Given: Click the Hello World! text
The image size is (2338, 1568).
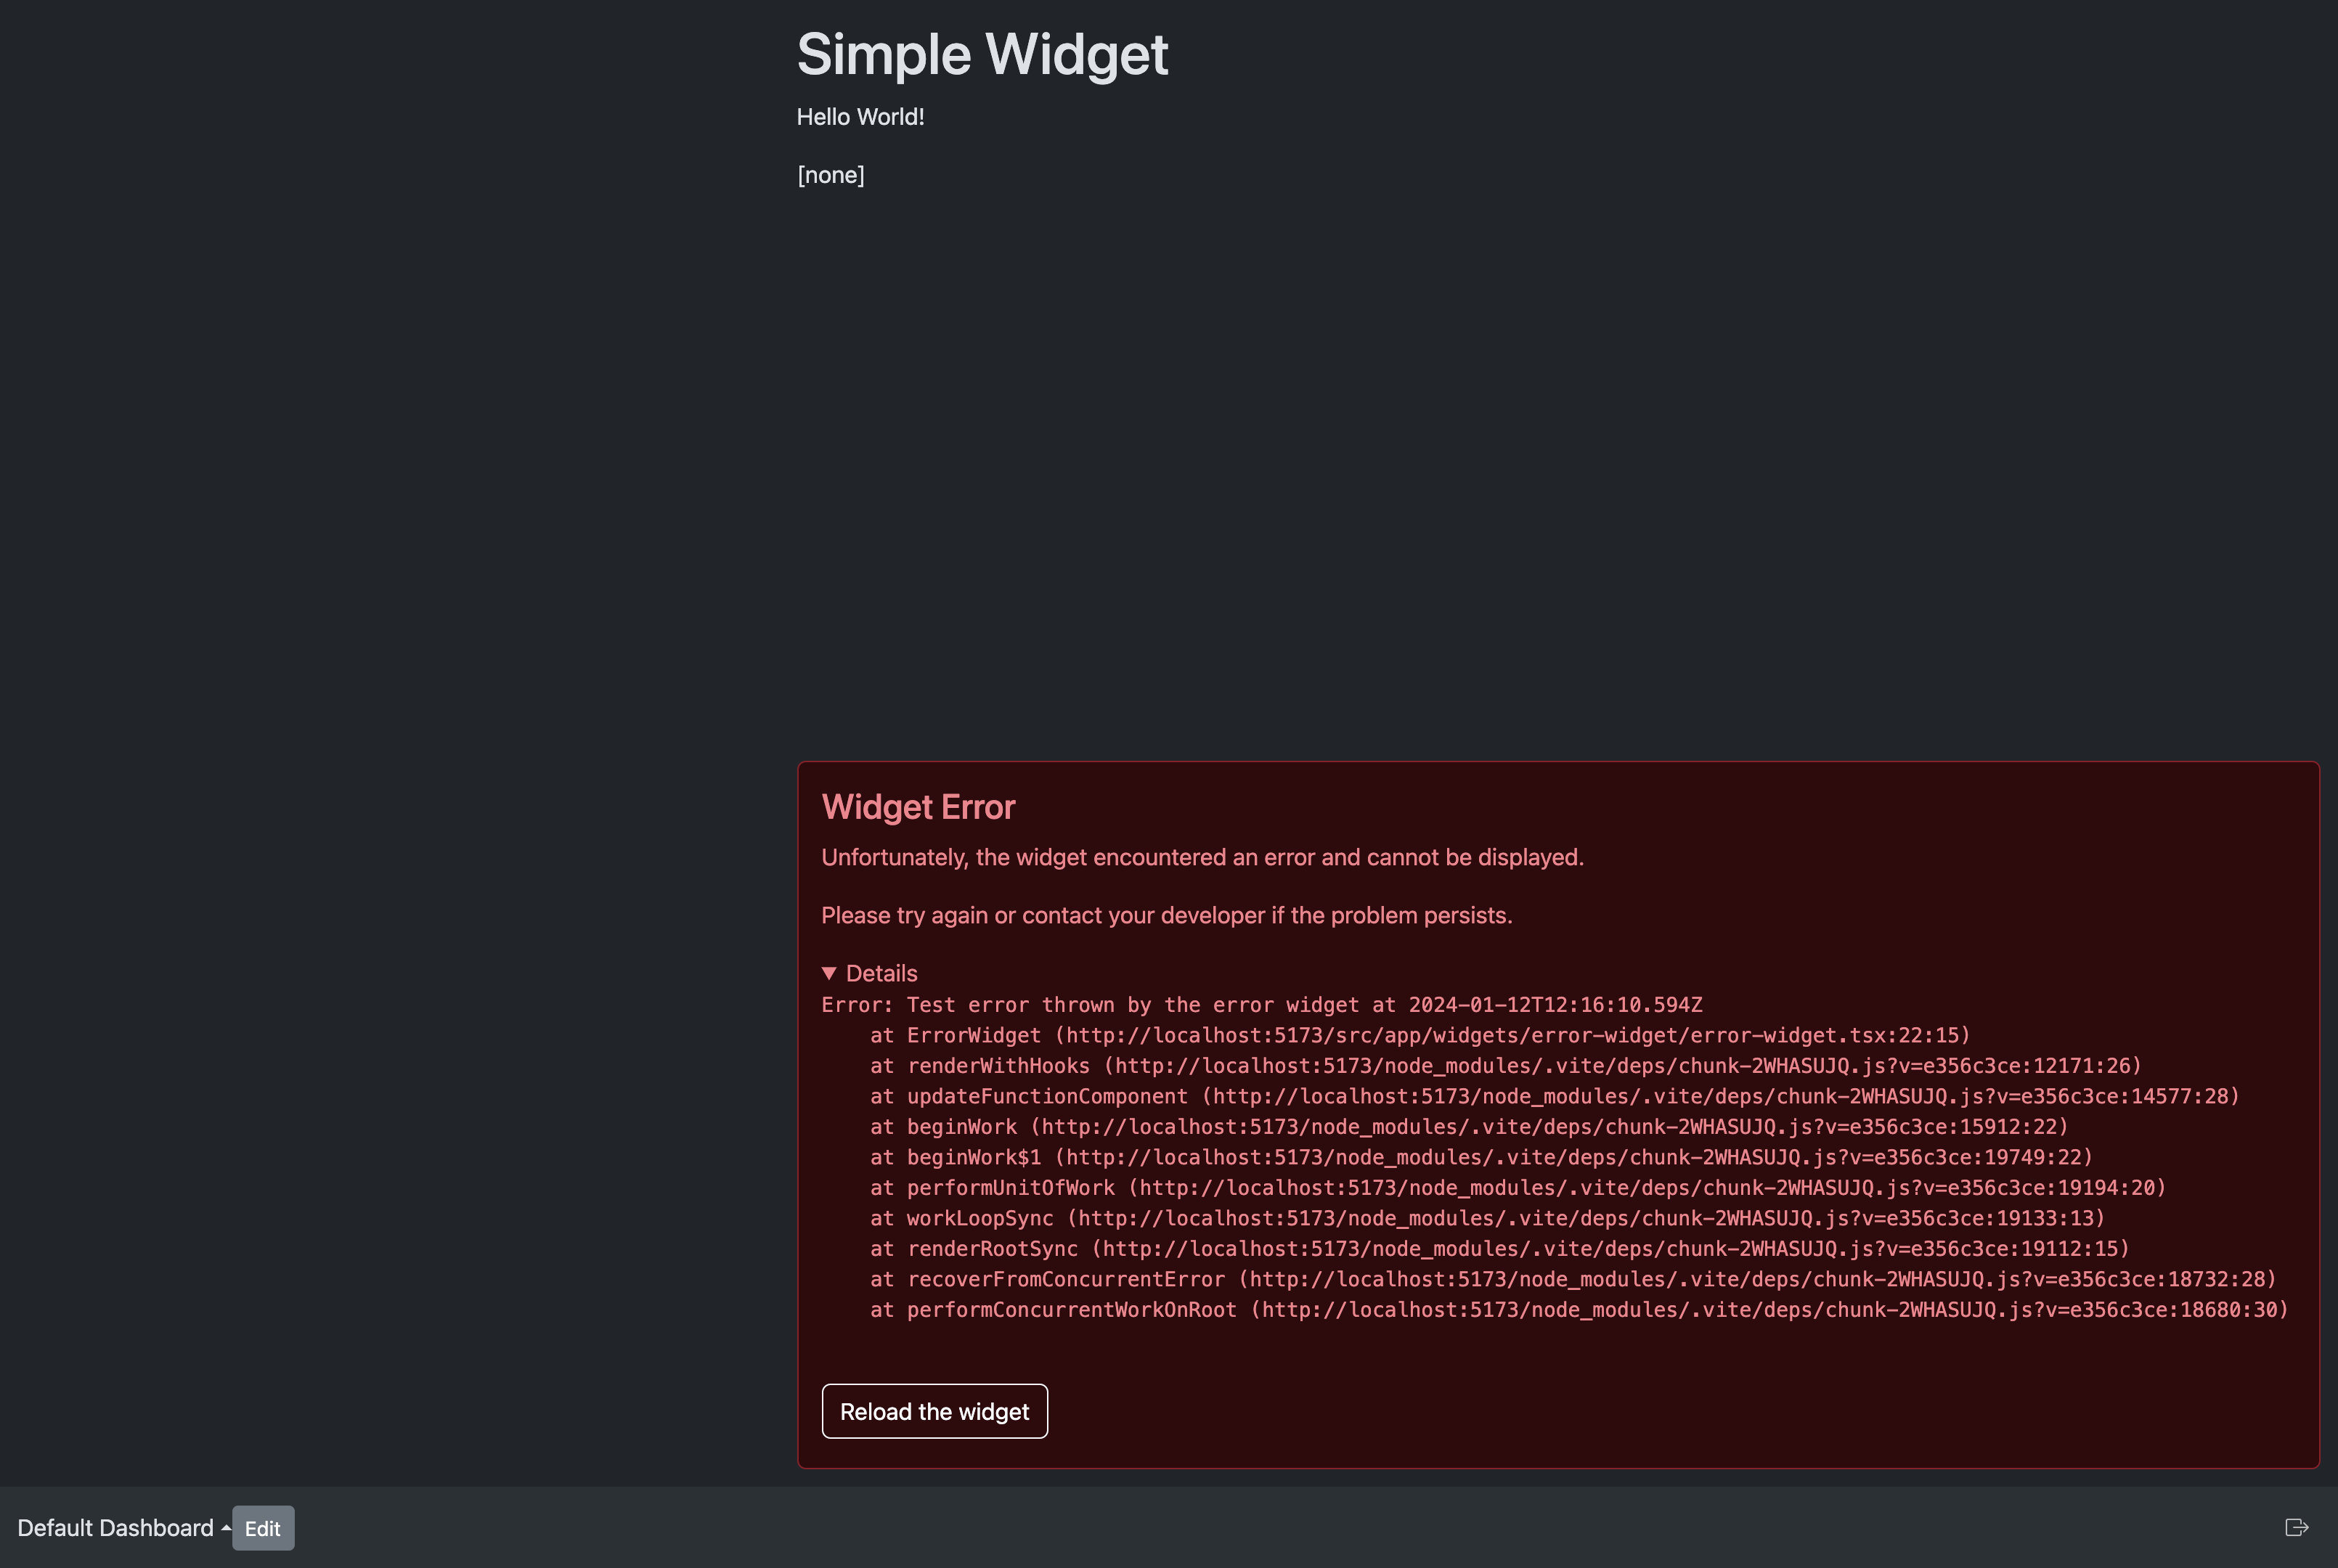Looking at the screenshot, I should pos(860,117).
